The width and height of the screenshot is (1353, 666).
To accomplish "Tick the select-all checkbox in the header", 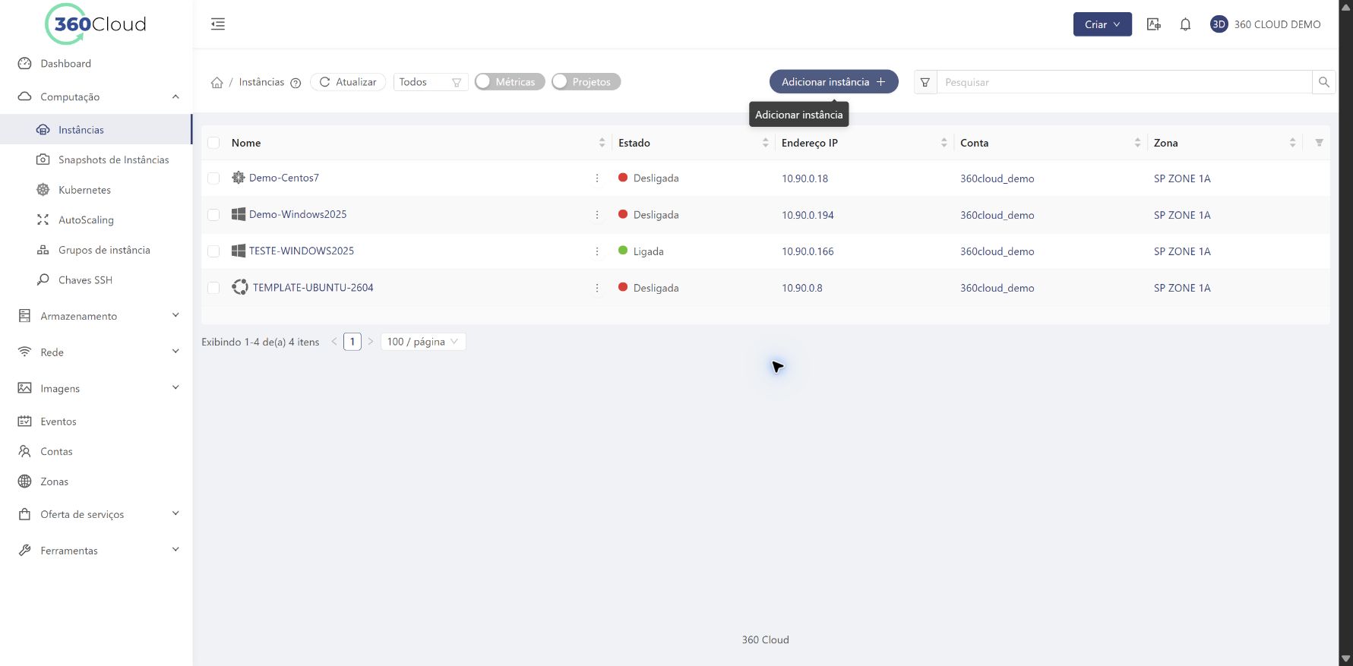I will 213,143.
